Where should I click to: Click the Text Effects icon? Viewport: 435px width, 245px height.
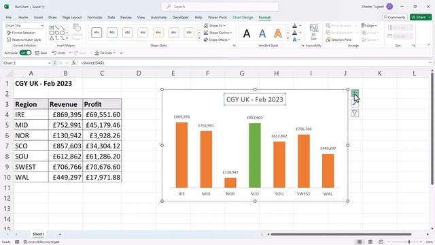click(x=294, y=39)
